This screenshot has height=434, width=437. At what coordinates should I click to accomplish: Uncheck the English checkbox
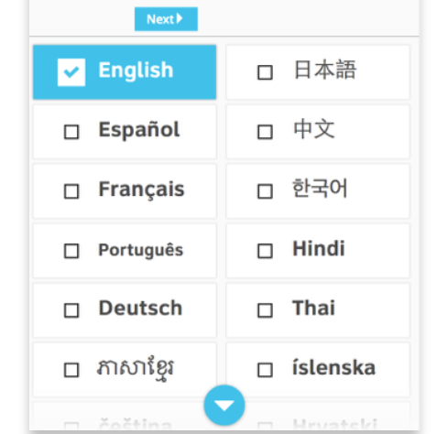pyautogui.click(x=71, y=72)
